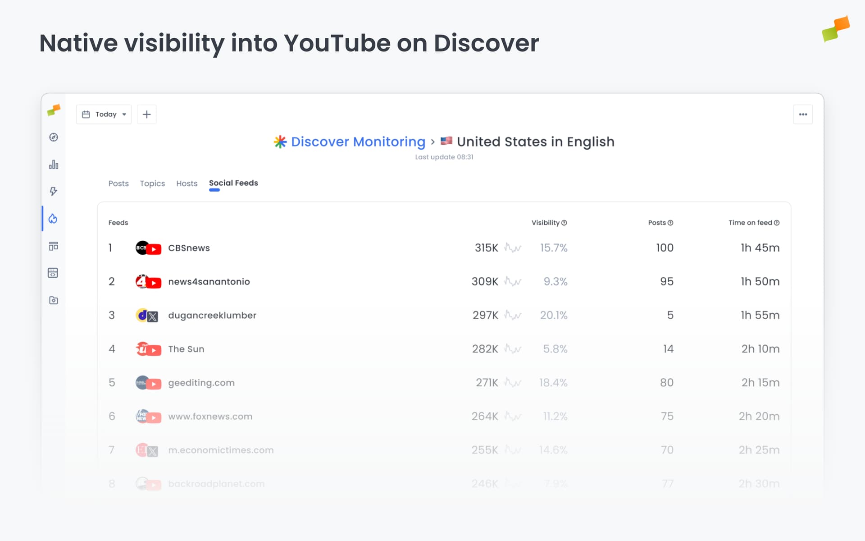The image size is (865, 541).
Task: Click the Time on feed info icon
Action: point(777,223)
